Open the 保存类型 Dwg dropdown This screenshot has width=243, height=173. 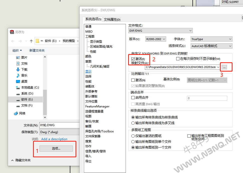60,132
